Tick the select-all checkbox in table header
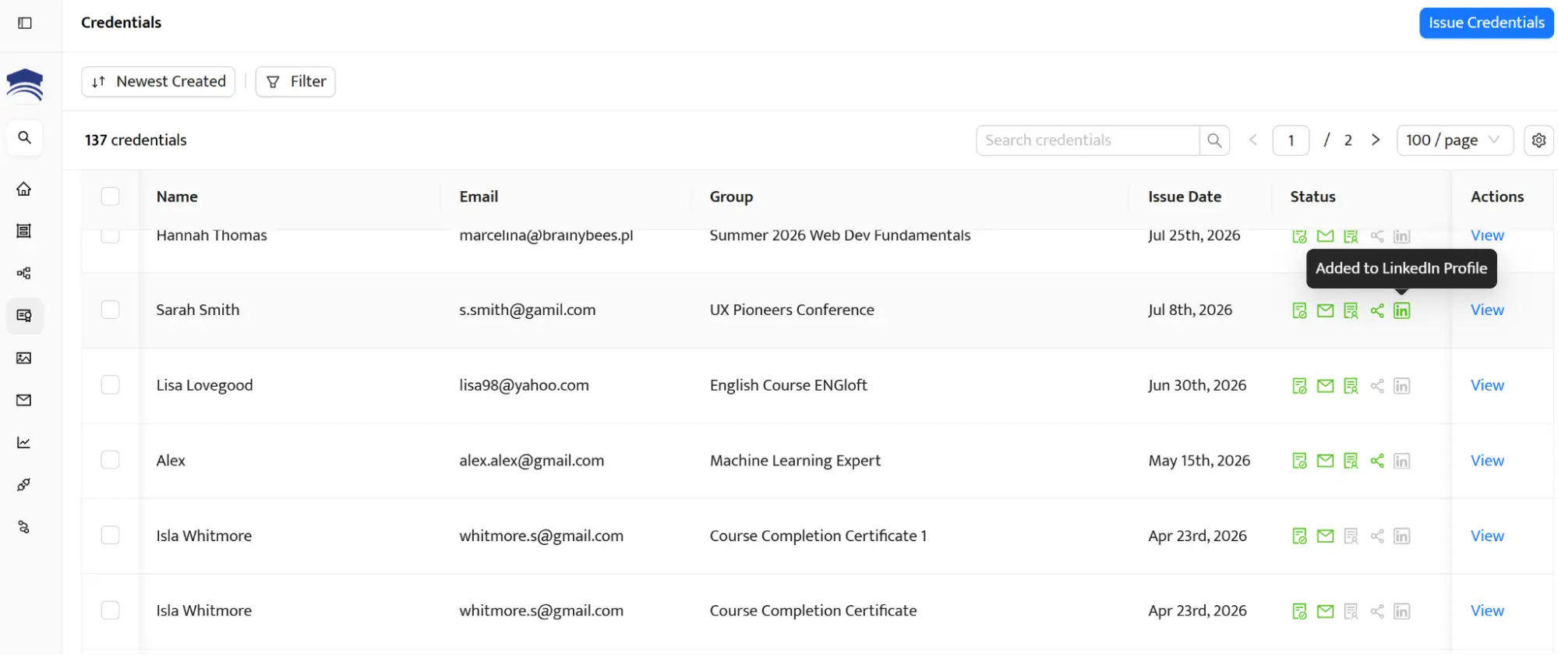Screen dimensions: 1558x655 [x=111, y=196]
